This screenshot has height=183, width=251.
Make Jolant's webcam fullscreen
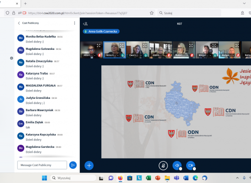[99, 46]
